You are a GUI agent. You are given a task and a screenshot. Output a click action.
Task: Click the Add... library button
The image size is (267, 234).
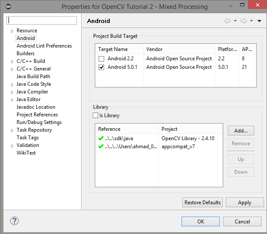tap(241, 131)
